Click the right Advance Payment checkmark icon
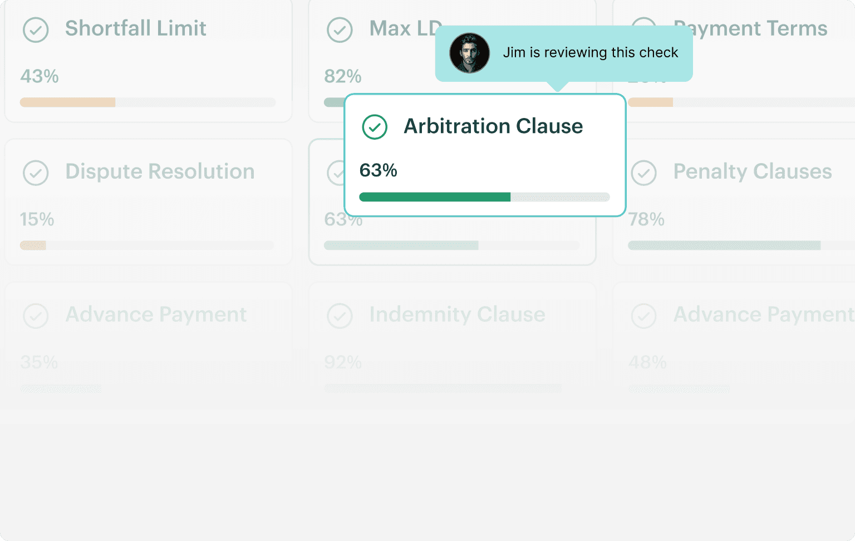The image size is (855, 541). click(643, 316)
